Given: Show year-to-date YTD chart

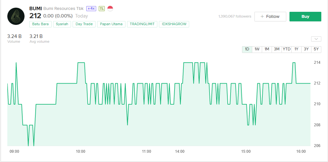Looking at the screenshot, I should pos(287,49).
